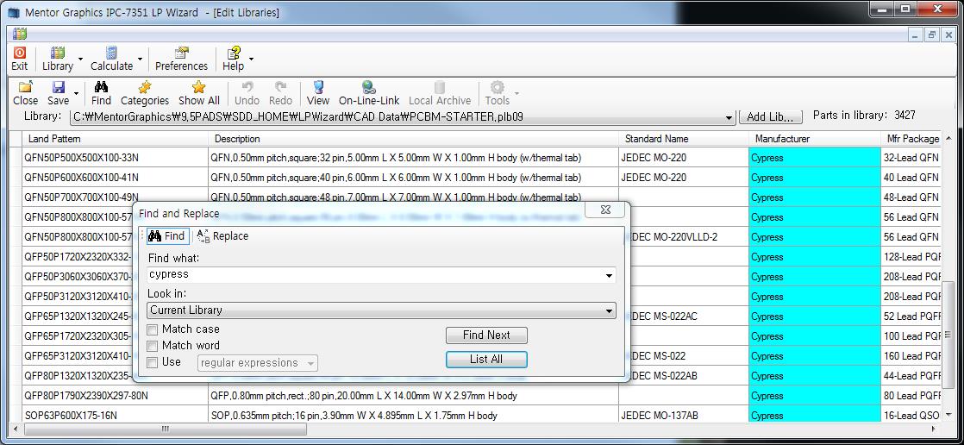Click the Exit toolbar icon
Screen dimensions: 964x445
click(x=20, y=54)
